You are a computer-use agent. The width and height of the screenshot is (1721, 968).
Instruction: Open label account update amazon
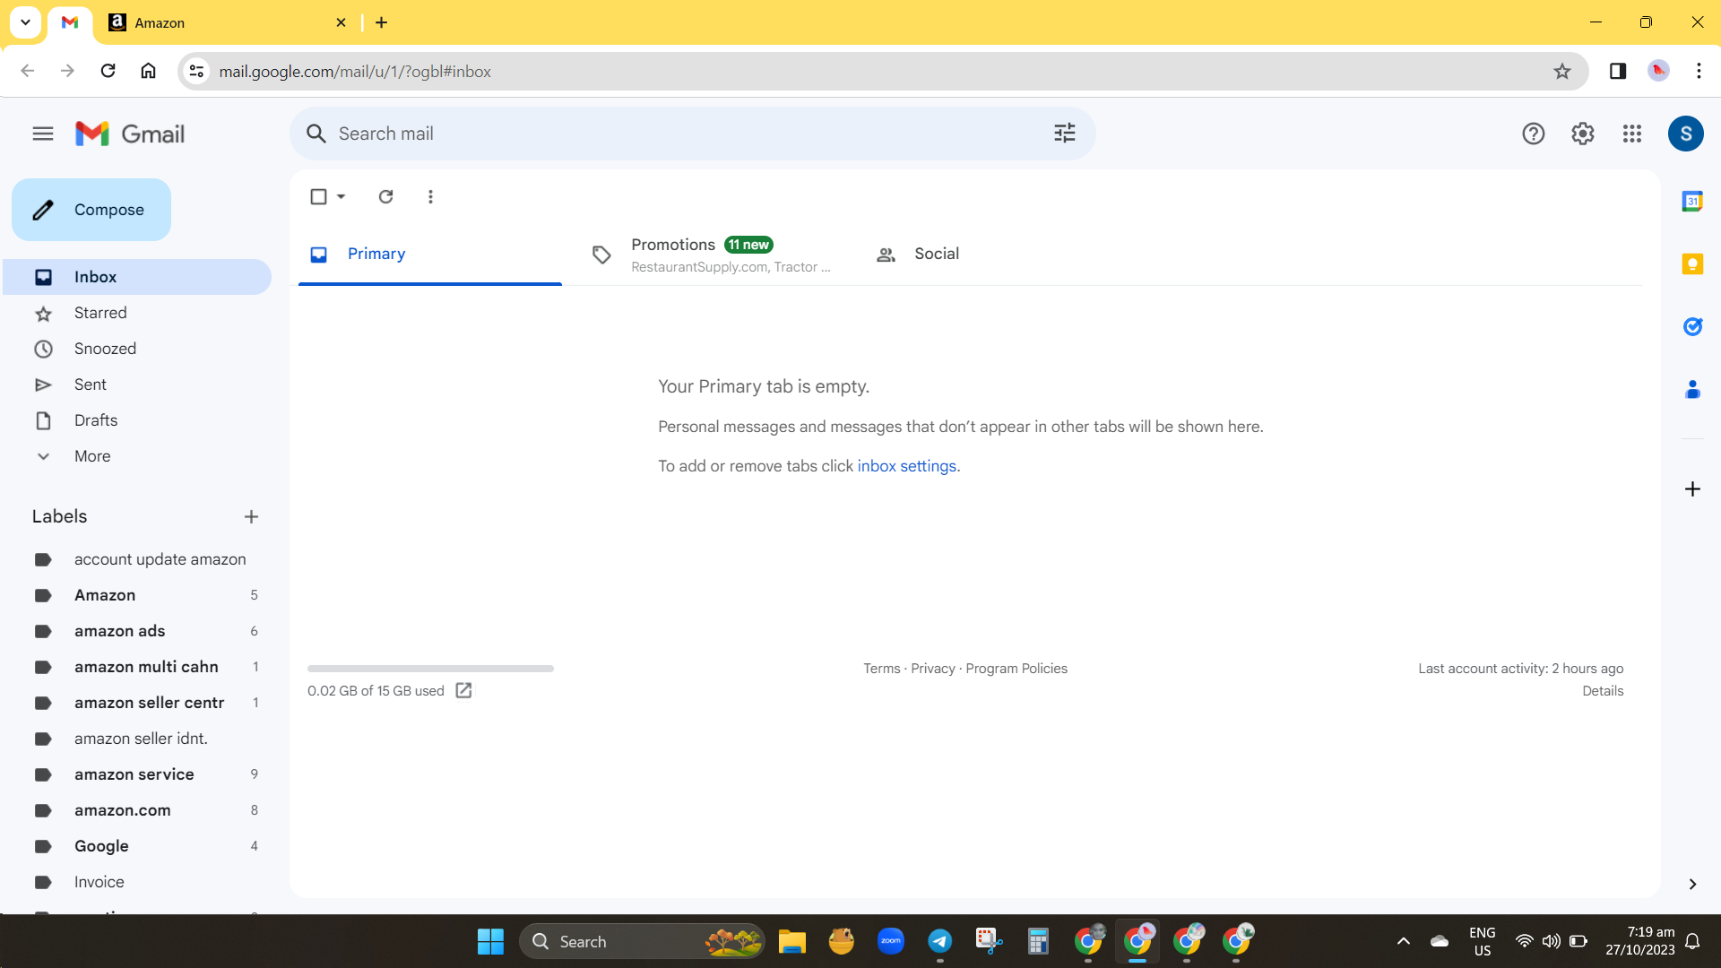[x=137, y=559]
